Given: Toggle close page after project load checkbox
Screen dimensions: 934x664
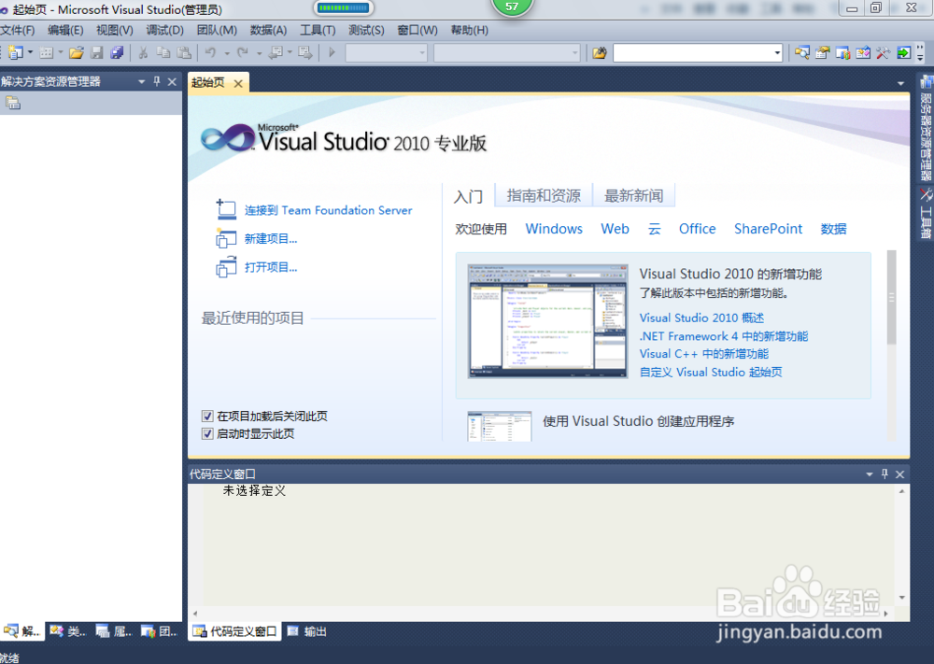Looking at the screenshot, I should click(207, 417).
